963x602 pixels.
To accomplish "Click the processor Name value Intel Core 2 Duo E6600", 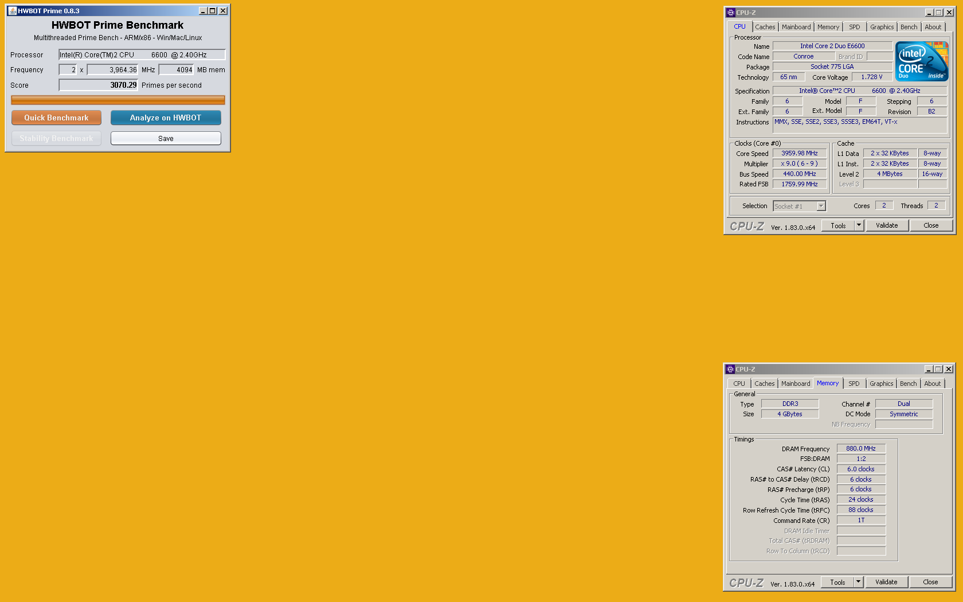I will 832,46.
